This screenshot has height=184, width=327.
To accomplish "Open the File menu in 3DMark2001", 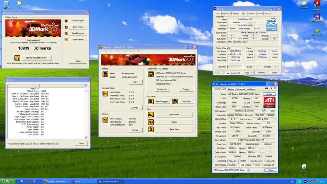I will click(101, 51).
